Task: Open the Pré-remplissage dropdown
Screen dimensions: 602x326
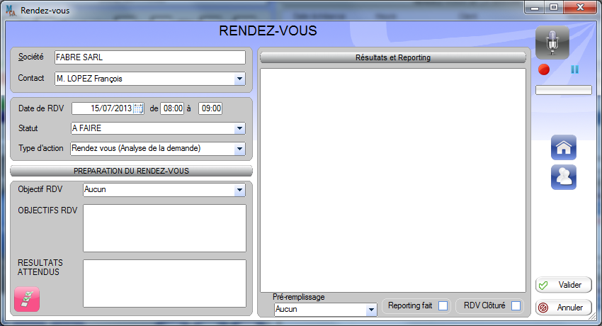Action: 371,310
